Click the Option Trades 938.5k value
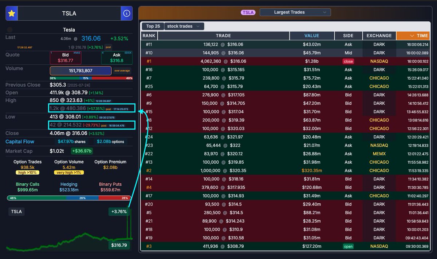 pos(27,167)
